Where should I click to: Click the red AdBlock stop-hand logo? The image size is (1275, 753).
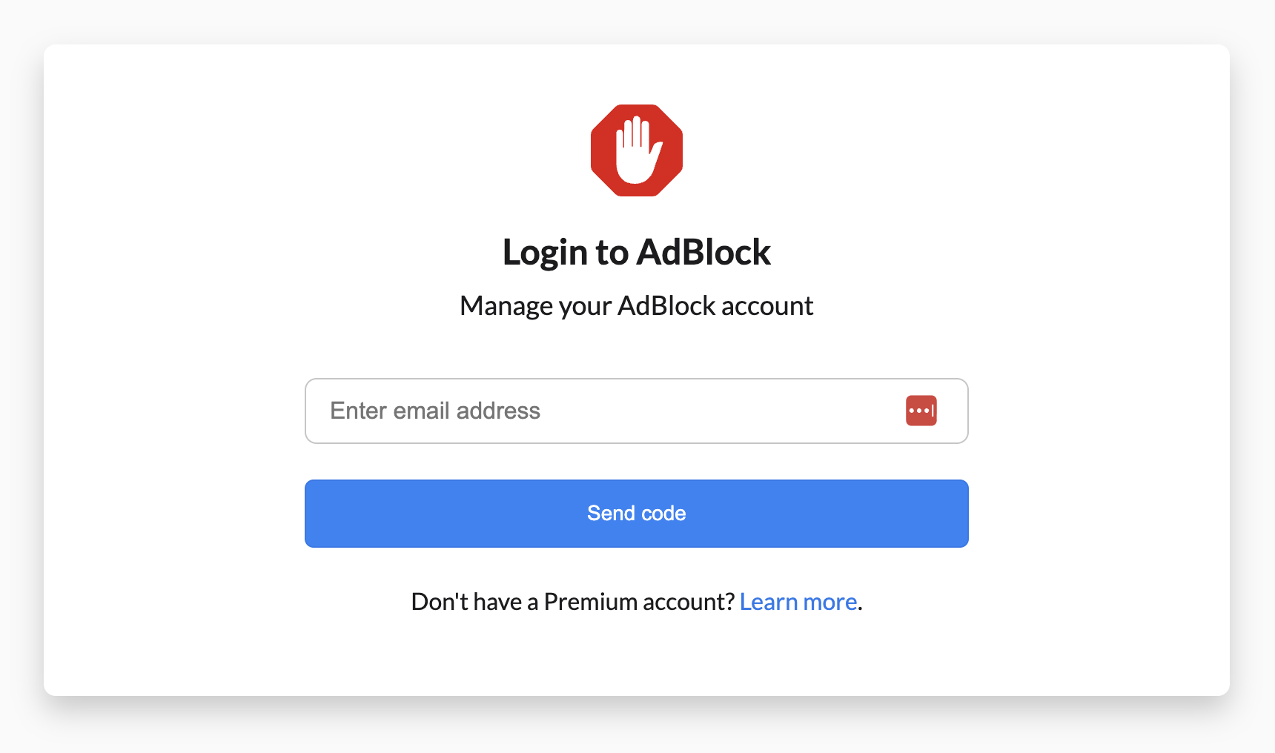636,150
